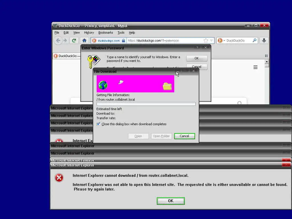Click red error icon in front Internet Explorer dialog
Screen dimensions: 292x219
click(x=59, y=178)
